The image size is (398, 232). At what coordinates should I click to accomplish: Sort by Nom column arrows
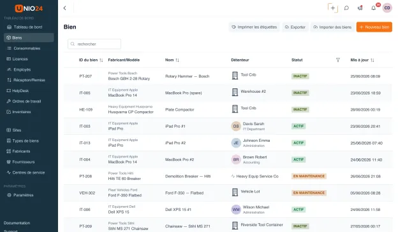177,60
